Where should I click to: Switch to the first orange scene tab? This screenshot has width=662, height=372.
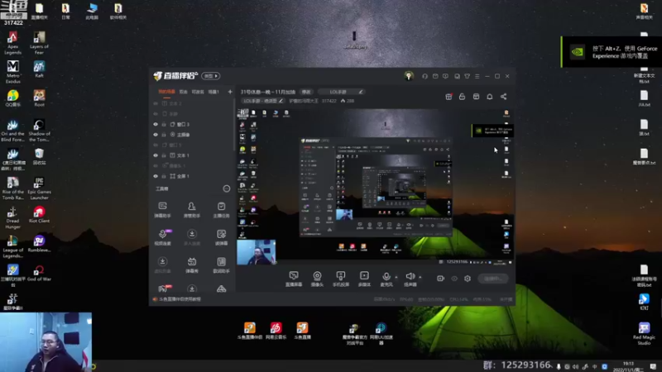click(x=166, y=92)
